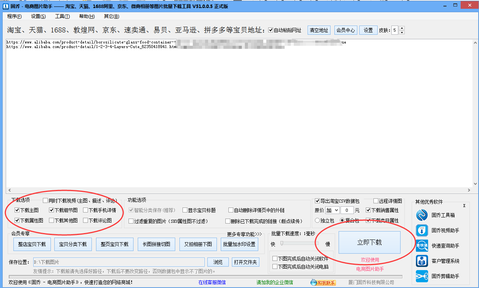Toggle 下载类目属性 checkbox

coord(368,220)
